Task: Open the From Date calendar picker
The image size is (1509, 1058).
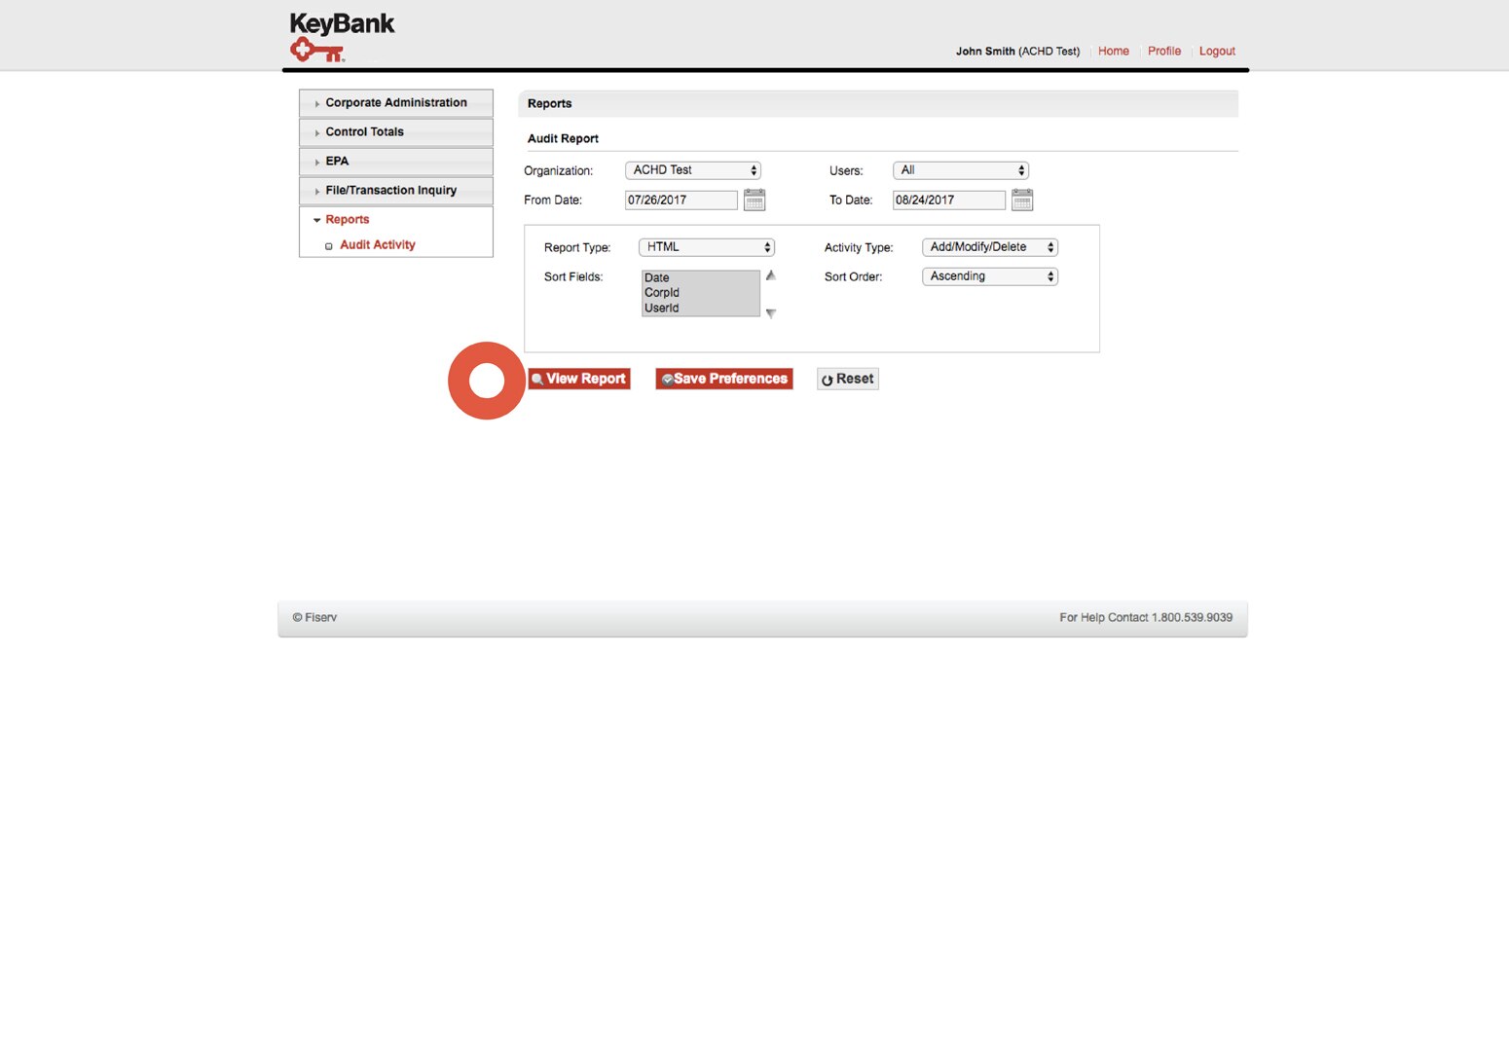Action: [754, 201]
